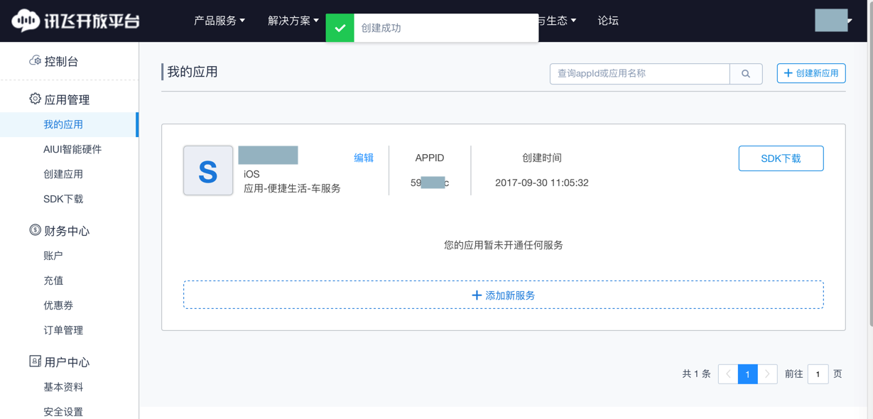Go to next page arrow
Viewport: 873px width, 419px height.
767,374
